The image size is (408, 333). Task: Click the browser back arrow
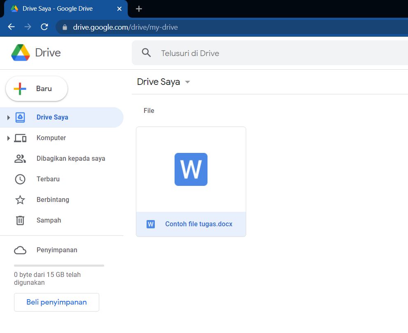point(11,27)
